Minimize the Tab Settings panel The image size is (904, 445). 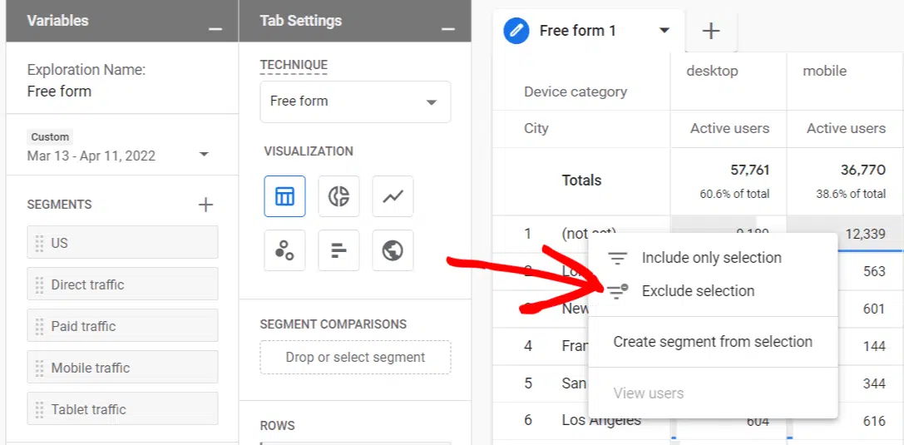coord(448,29)
